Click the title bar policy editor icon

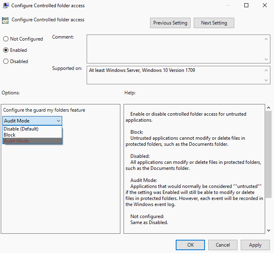(6, 6)
